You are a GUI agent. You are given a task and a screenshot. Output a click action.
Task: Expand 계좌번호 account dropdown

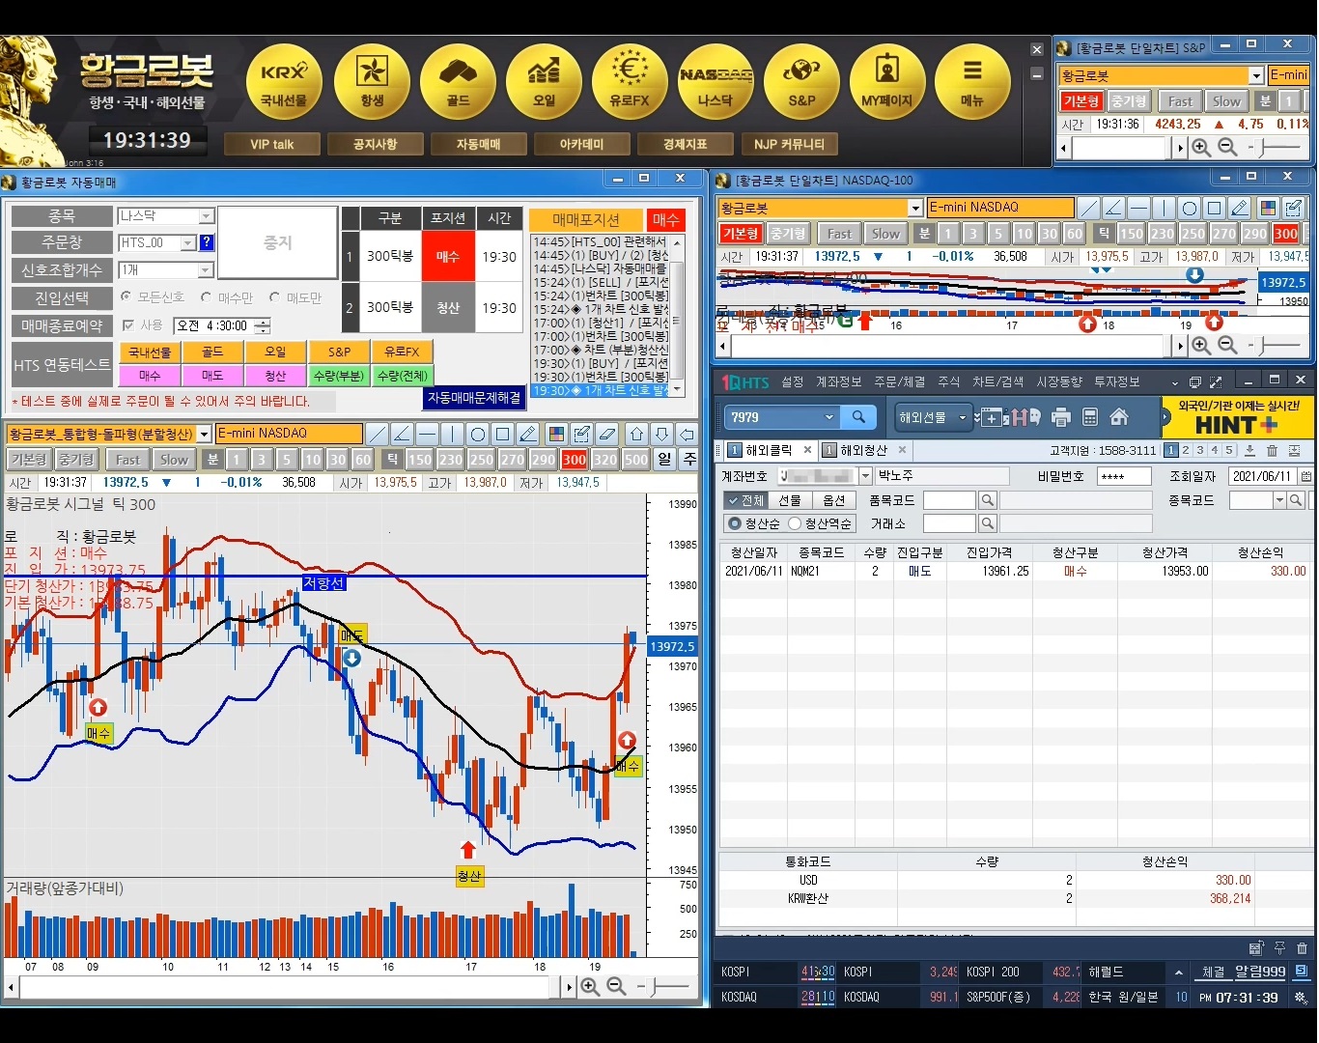865,476
